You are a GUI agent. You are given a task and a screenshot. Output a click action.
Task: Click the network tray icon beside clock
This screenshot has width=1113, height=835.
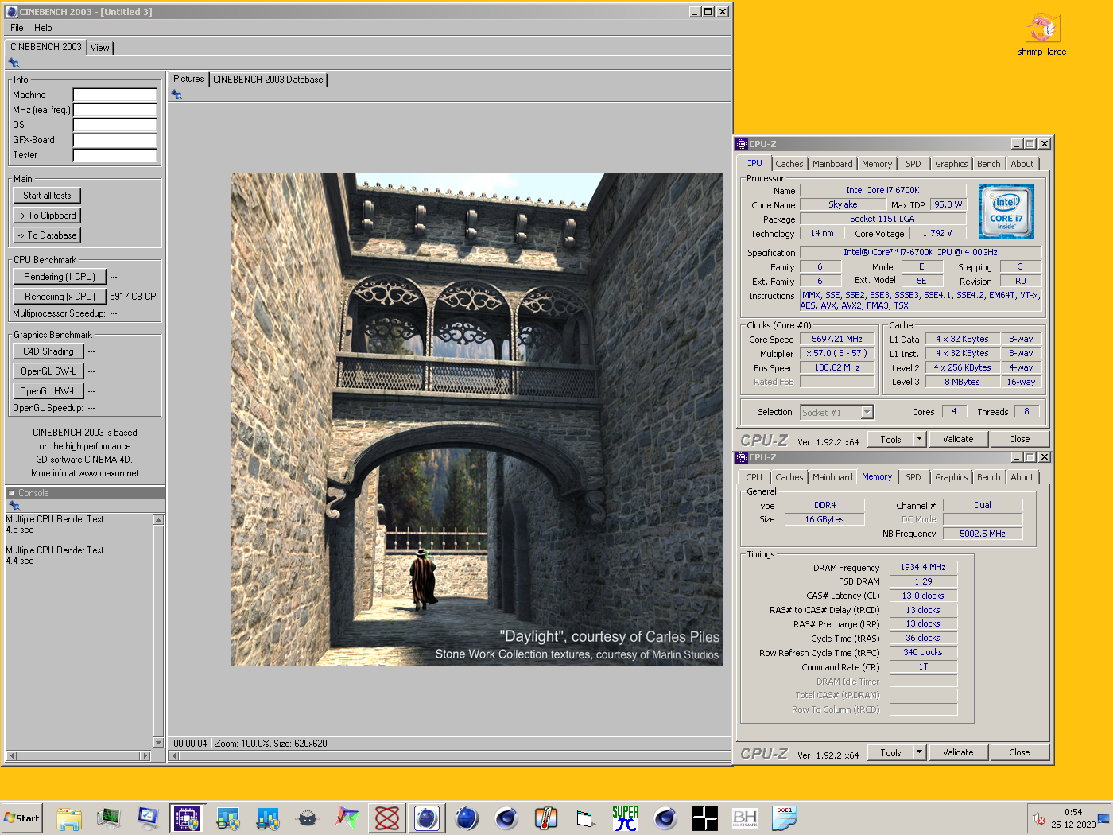(1103, 818)
